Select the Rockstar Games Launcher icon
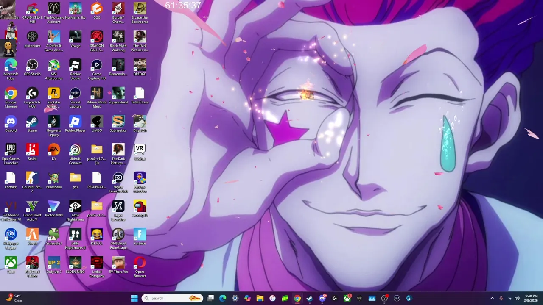The image size is (543, 305). tap(54, 98)
